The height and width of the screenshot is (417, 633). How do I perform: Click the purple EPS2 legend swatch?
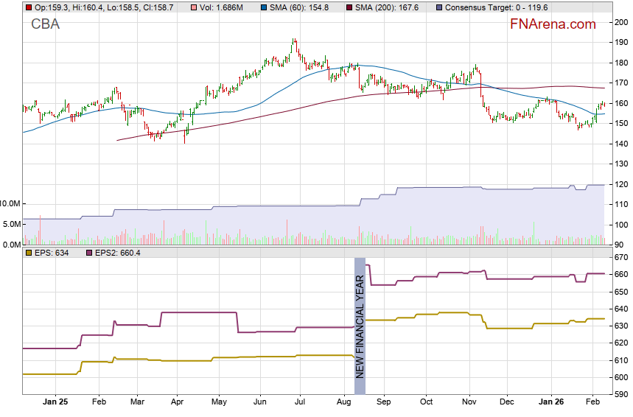pos(90,253)
